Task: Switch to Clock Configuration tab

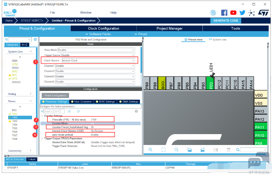Action: click(104, 28)
